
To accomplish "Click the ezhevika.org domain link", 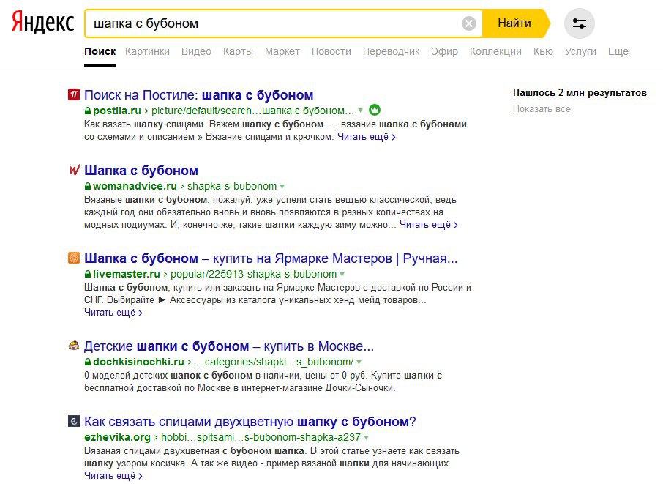I will (x=117, y=437).
